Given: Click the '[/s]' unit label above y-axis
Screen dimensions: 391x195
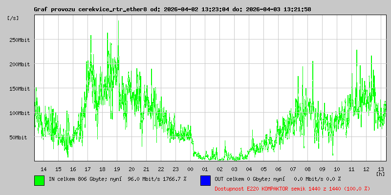Looking at the screenshot, I should click(x=13, y=18).
